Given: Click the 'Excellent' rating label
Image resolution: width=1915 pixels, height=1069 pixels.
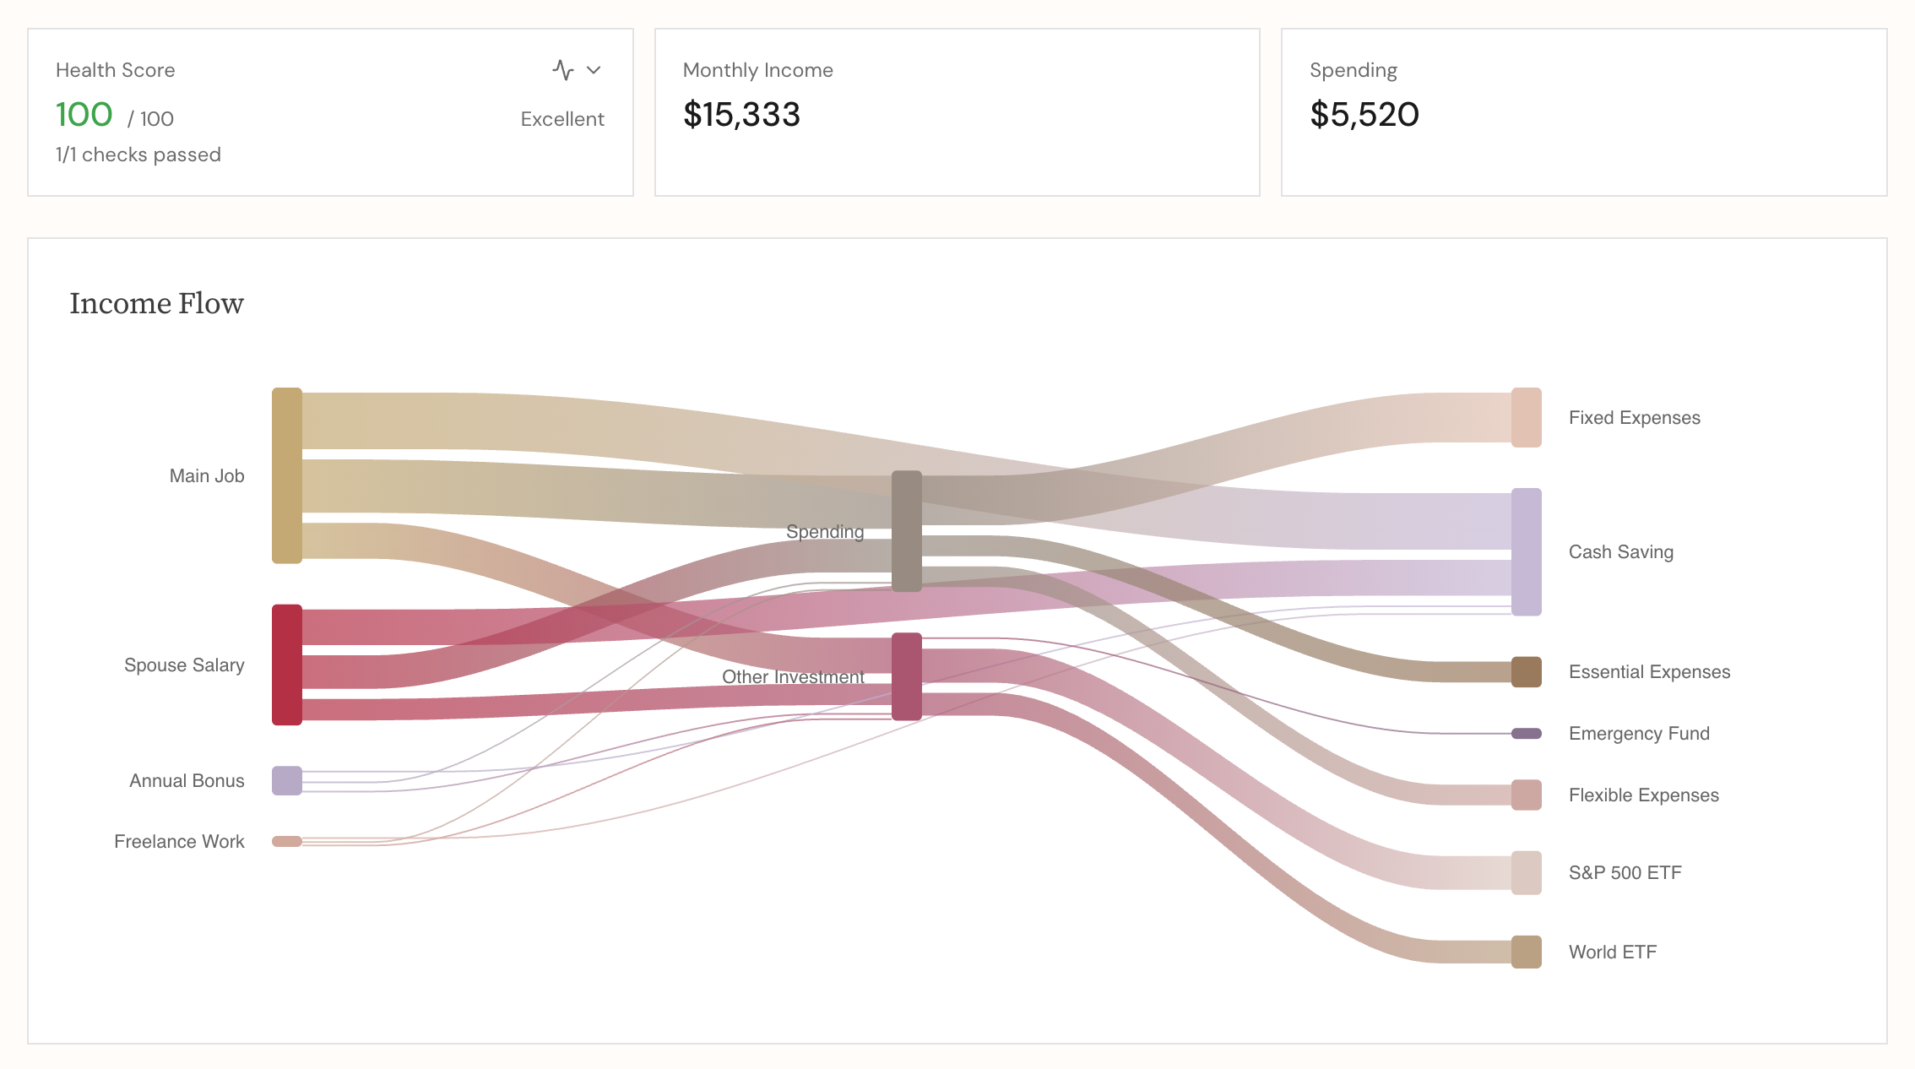Looking at the screenshot, I should 561,119.
